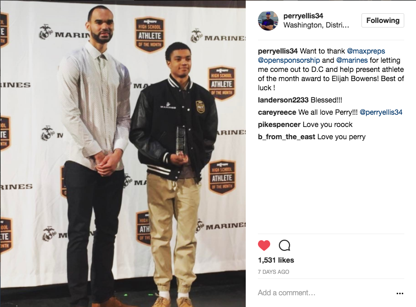The image size is (416, 307).
Task: Visit pikespencer's profile
Action: 279,124
